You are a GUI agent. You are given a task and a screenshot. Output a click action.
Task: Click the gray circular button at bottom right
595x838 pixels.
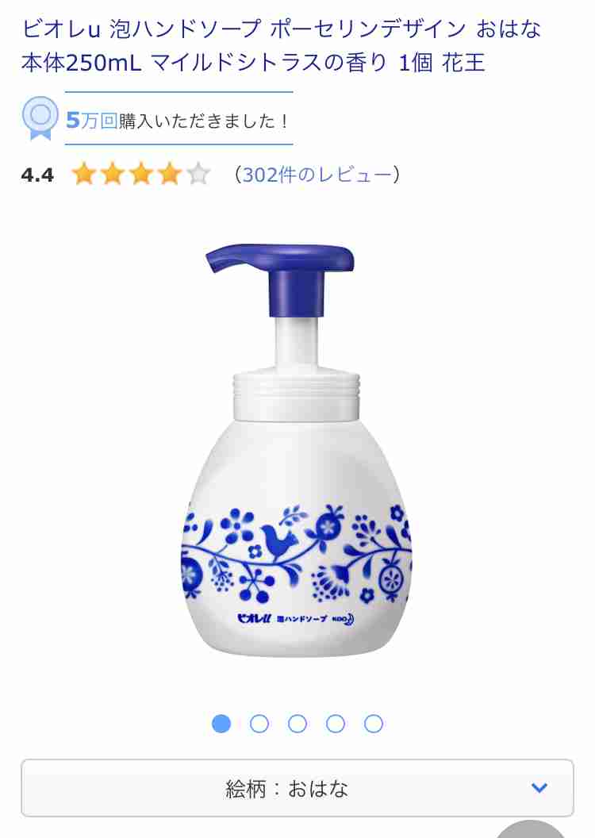pos(531,829)
